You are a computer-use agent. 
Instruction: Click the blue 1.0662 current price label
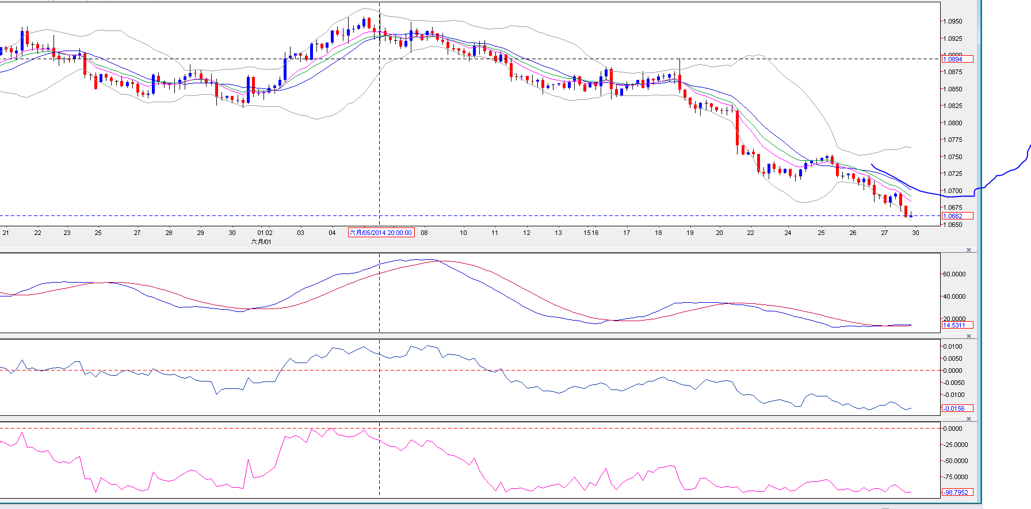(x=957, y=216)
